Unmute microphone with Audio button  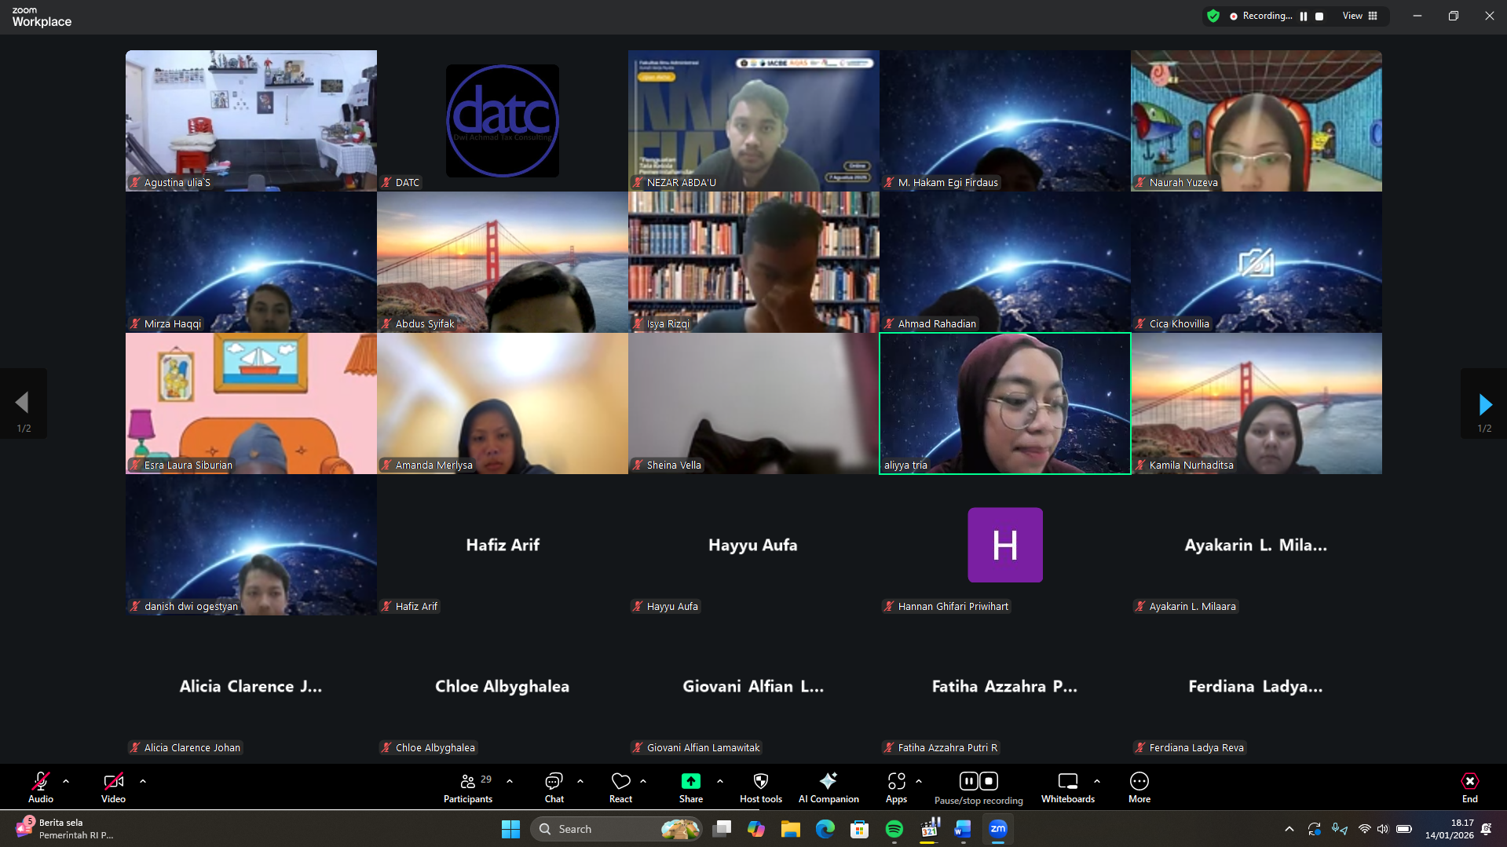tap(41, 787)
